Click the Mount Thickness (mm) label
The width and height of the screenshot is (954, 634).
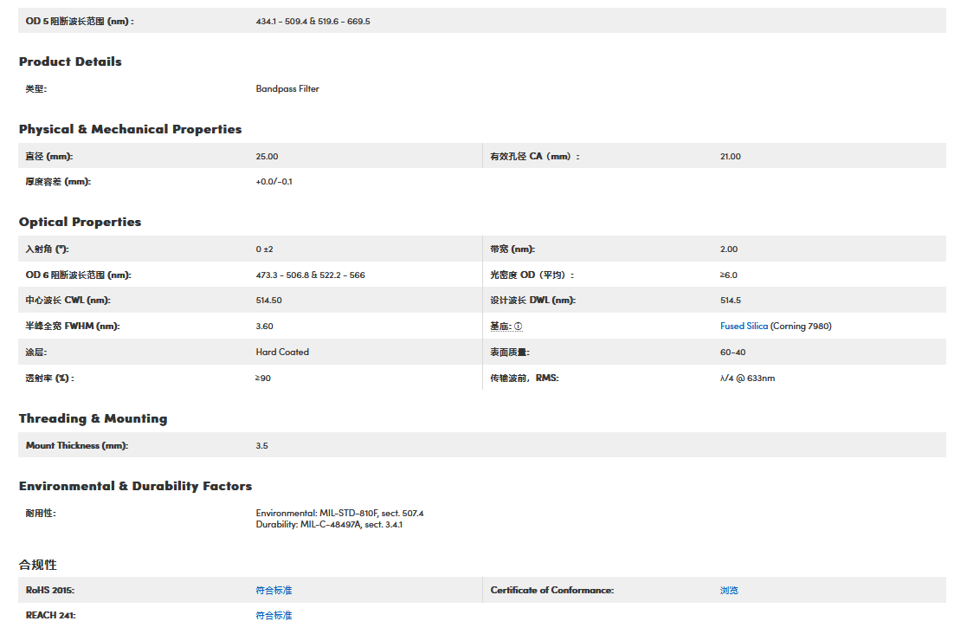pyautogui.click(x=77, y=446)
